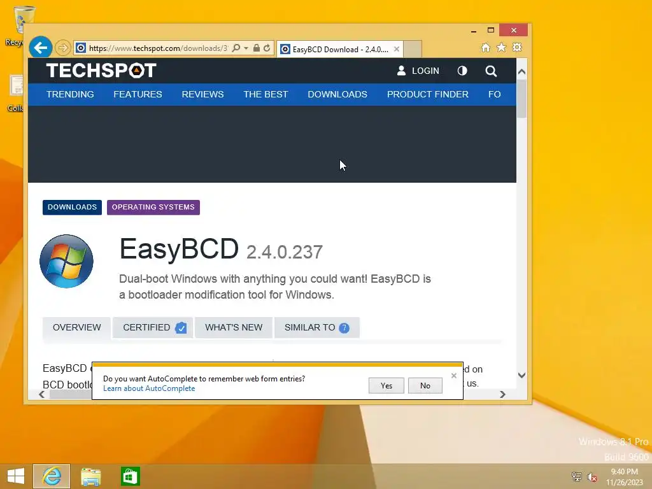Open the Windows Start button
Screen dimensions: 652x489
[16, 476]
